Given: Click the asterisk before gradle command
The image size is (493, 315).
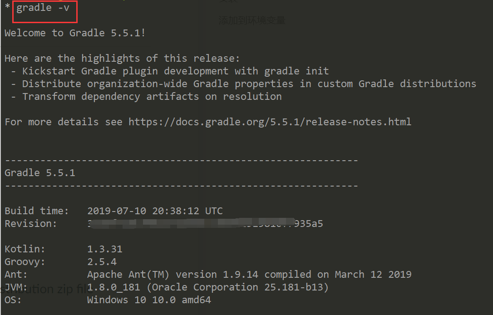Looking at the screenshot, I should 7,8.
